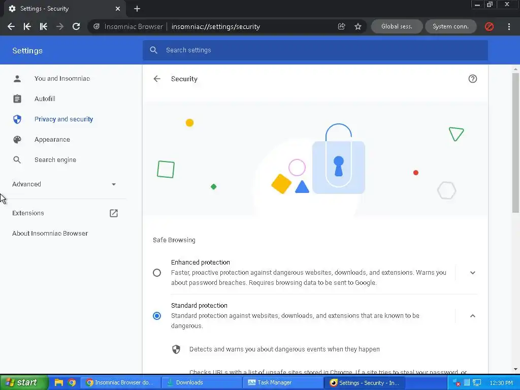Screen dimensions: 520x390
Task: Launch Chrome from quick launch icon
Action: point(72,382)
